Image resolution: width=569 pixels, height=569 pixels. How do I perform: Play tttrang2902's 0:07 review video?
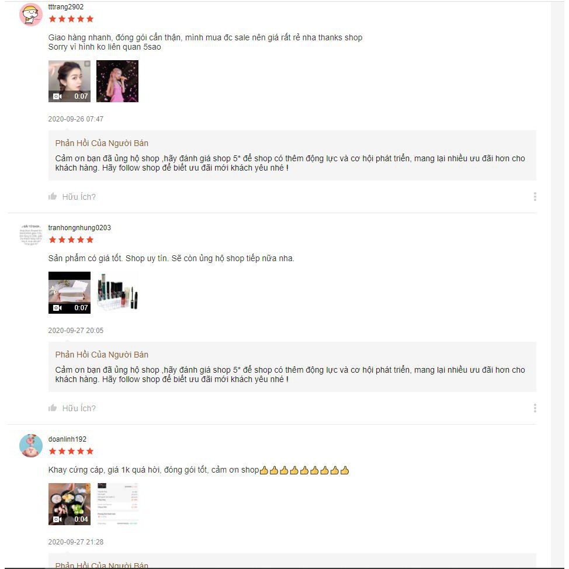70,81
